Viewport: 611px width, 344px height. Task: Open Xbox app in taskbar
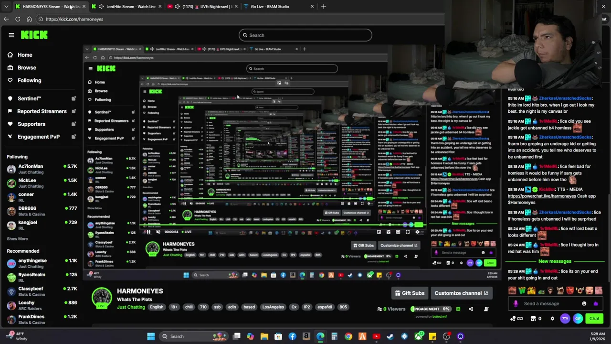pyautogui.click(x=418, y=336)
